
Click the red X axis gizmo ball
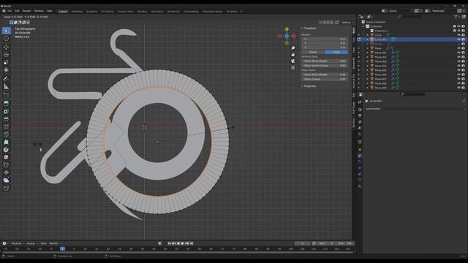pos(294,36)
